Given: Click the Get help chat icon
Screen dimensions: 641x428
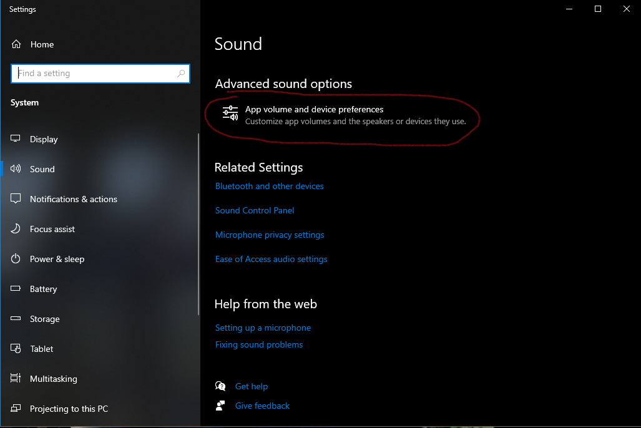Looking at the screenshot, I should 220,386.
